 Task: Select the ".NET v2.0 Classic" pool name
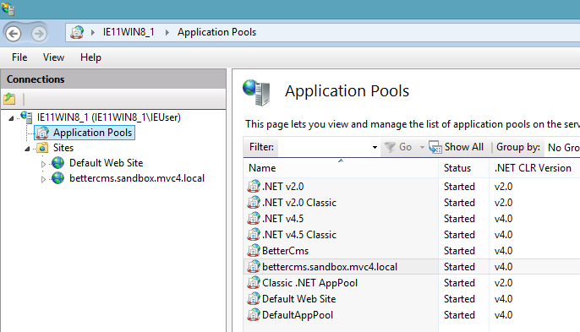[x=299, y=202]
